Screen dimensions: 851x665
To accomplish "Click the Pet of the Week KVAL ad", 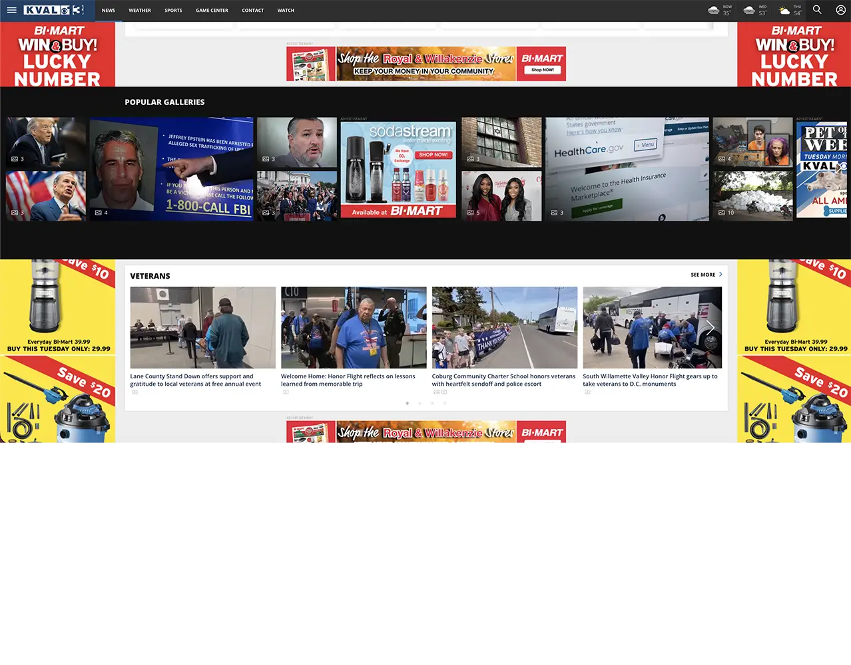I will pyautogui.click(x=822, y=170).
